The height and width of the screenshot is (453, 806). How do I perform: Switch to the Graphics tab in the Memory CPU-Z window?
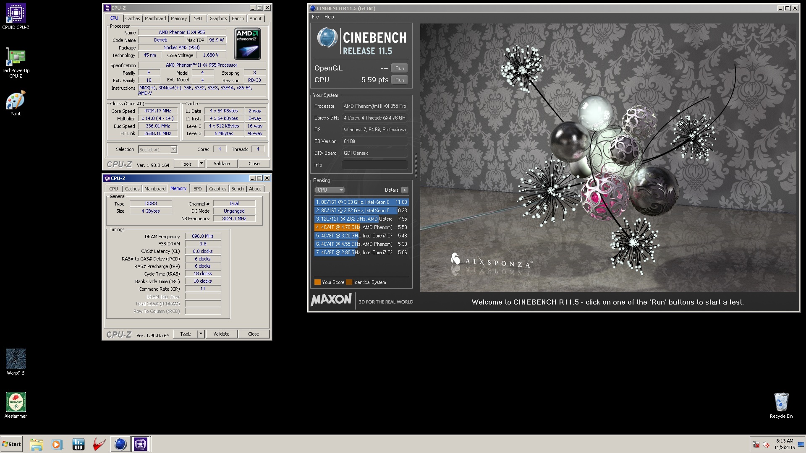[217, 189]
